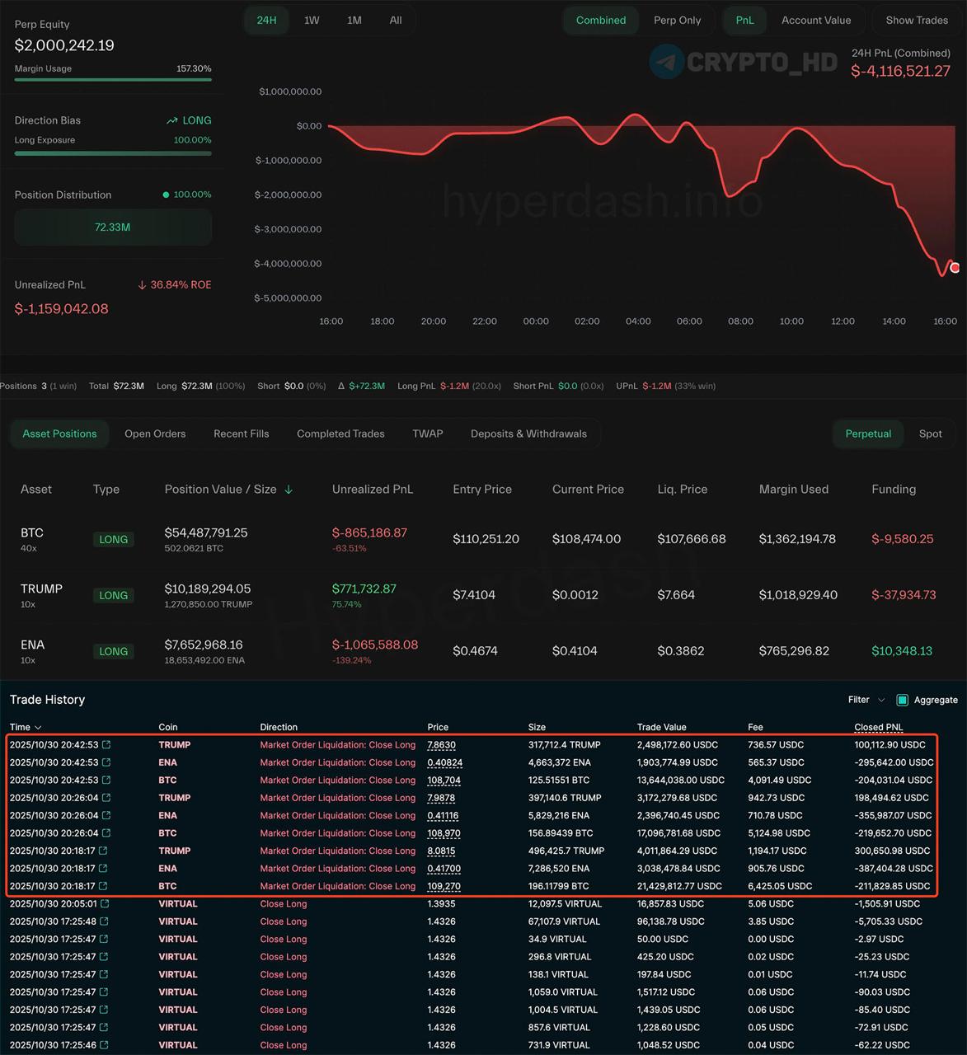Click the sort arrow beside Position Value / Size
This screenshot has height=1055, width=967.
[x=289, y=490]
